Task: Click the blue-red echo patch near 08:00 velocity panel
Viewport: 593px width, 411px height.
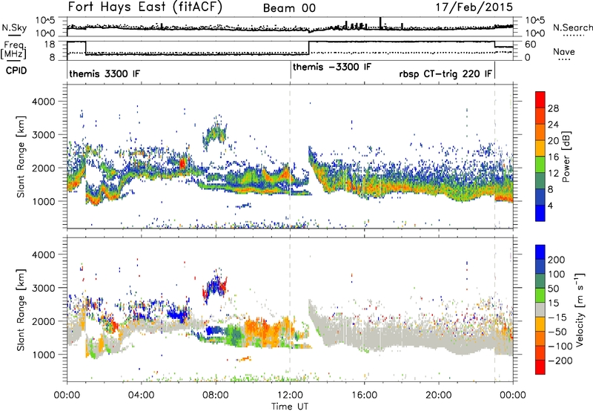Action: [x=215, y=286]
